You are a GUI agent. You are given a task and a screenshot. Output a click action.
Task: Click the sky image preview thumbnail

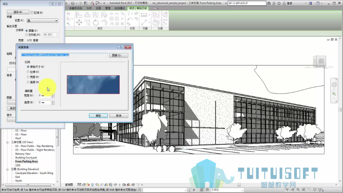click(x=93, y=85)
